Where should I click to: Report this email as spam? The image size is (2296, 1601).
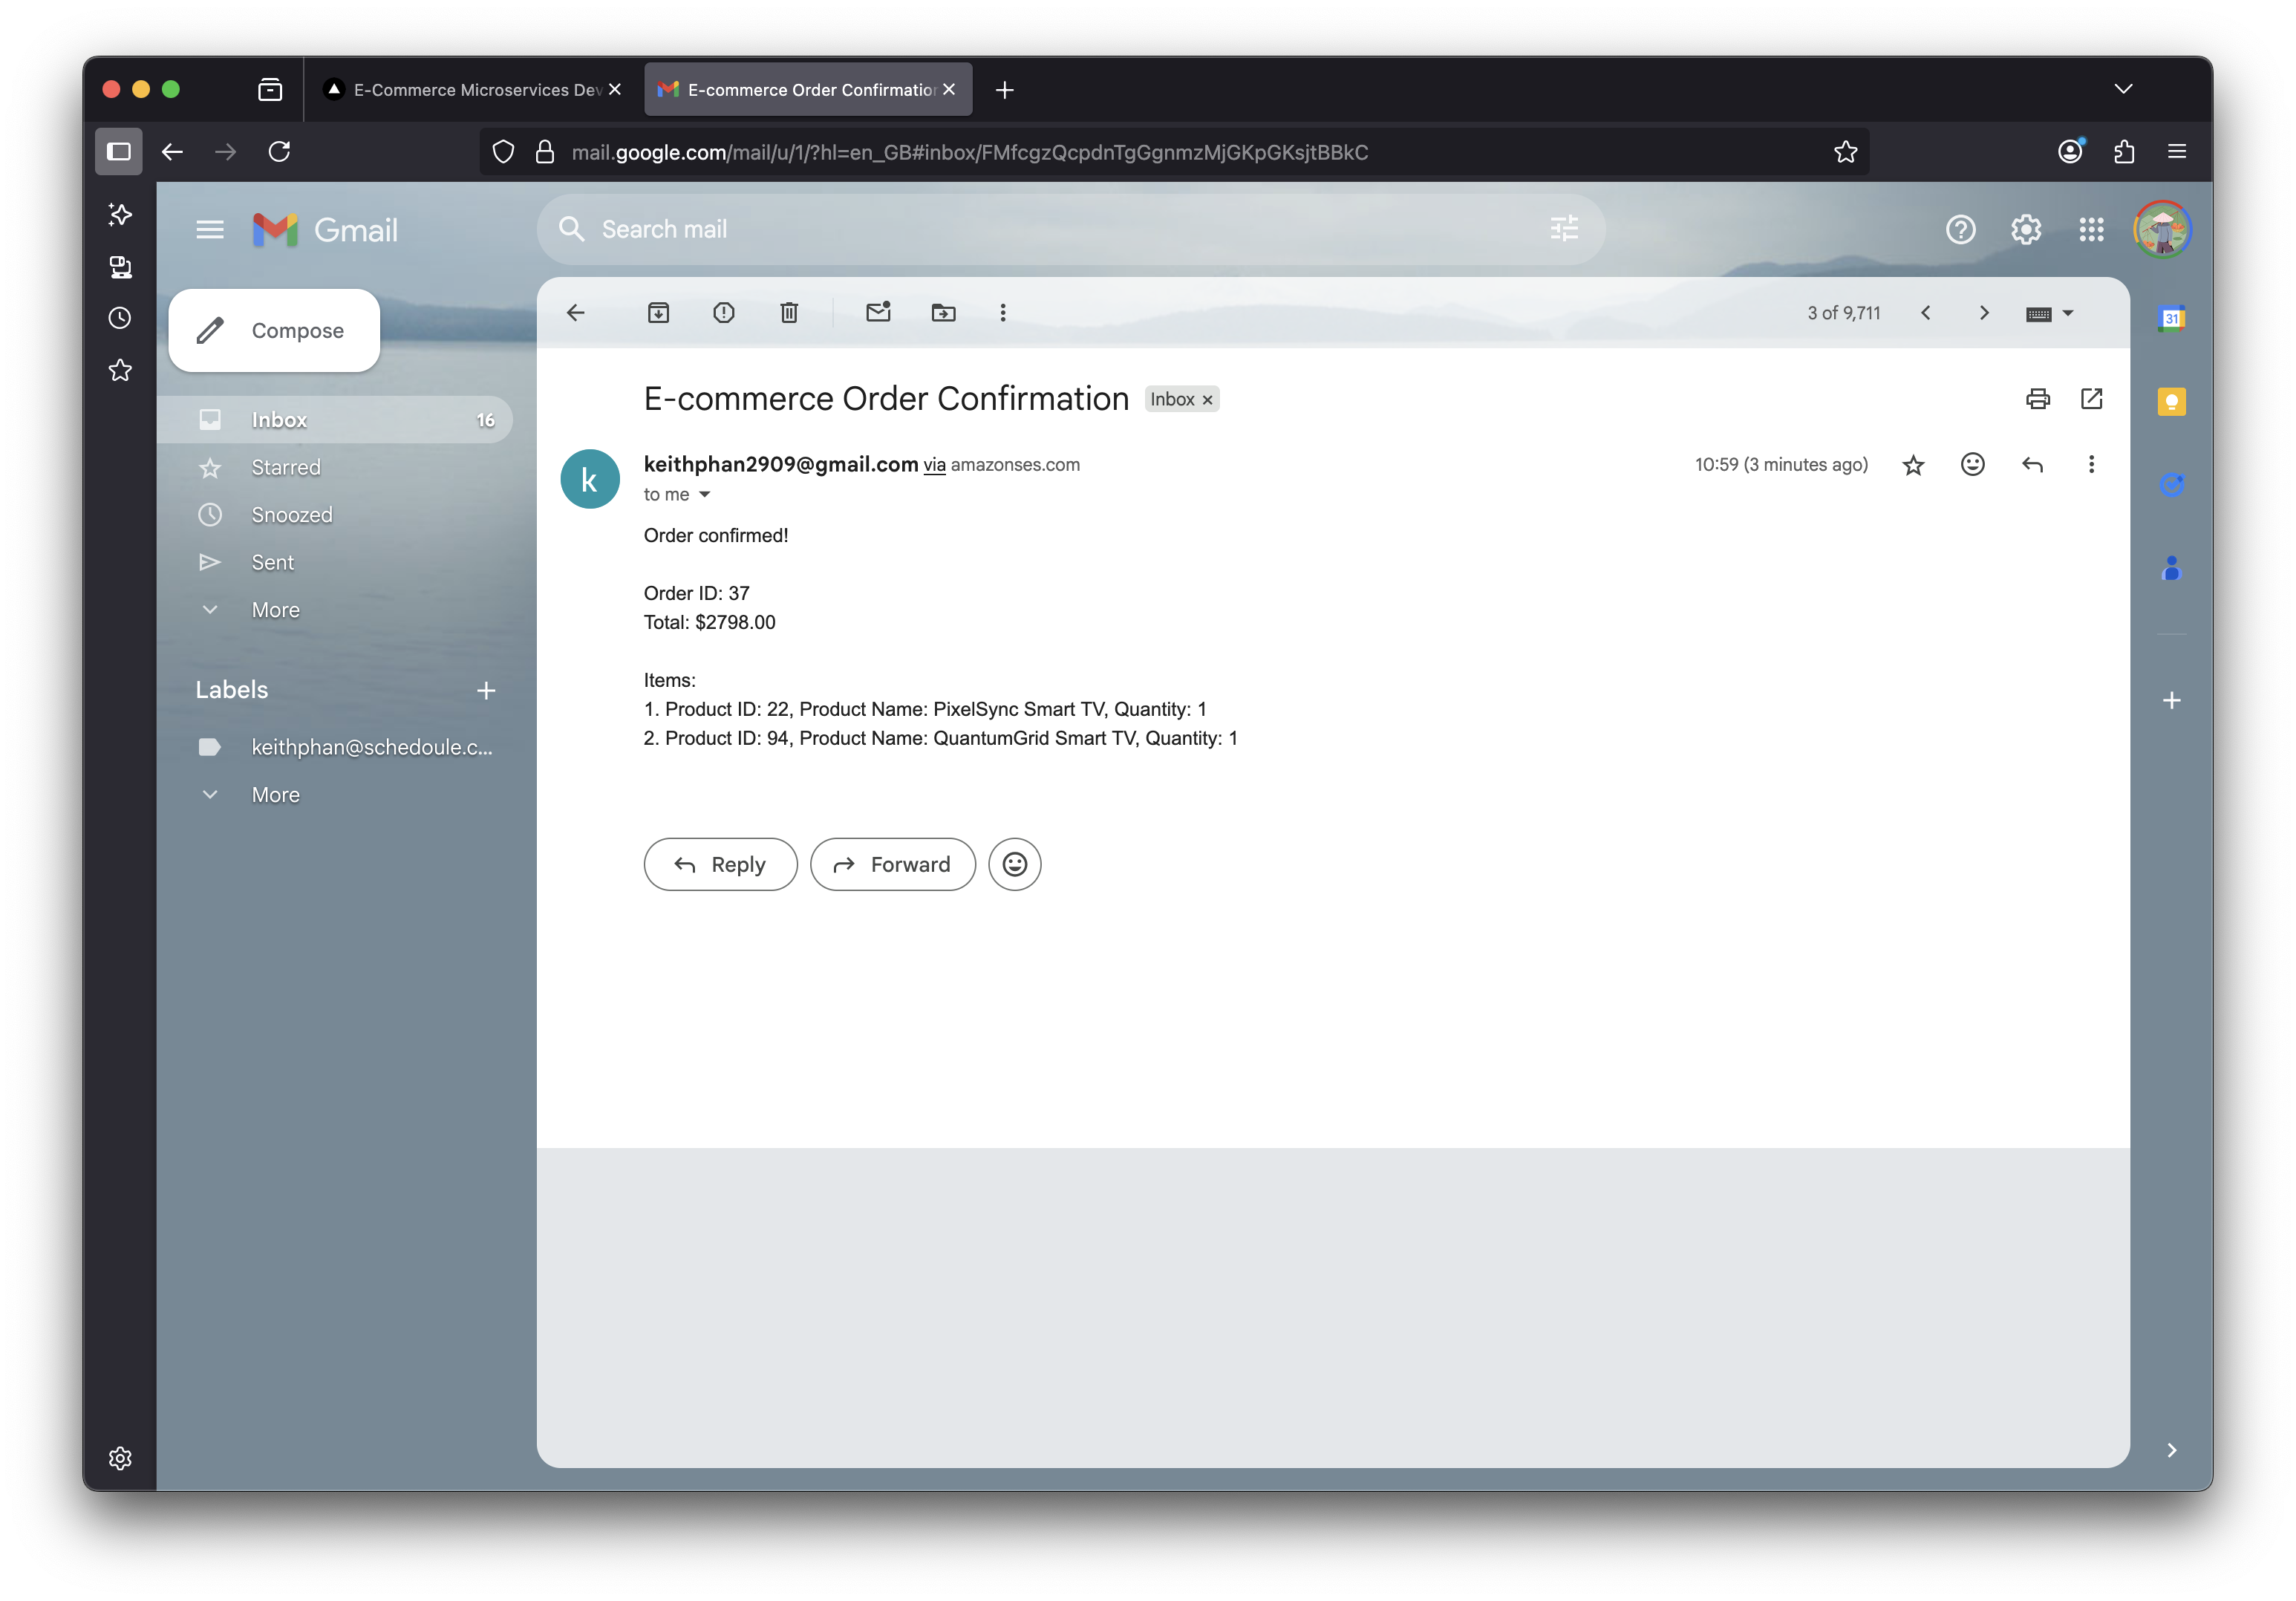coord(723,313)
